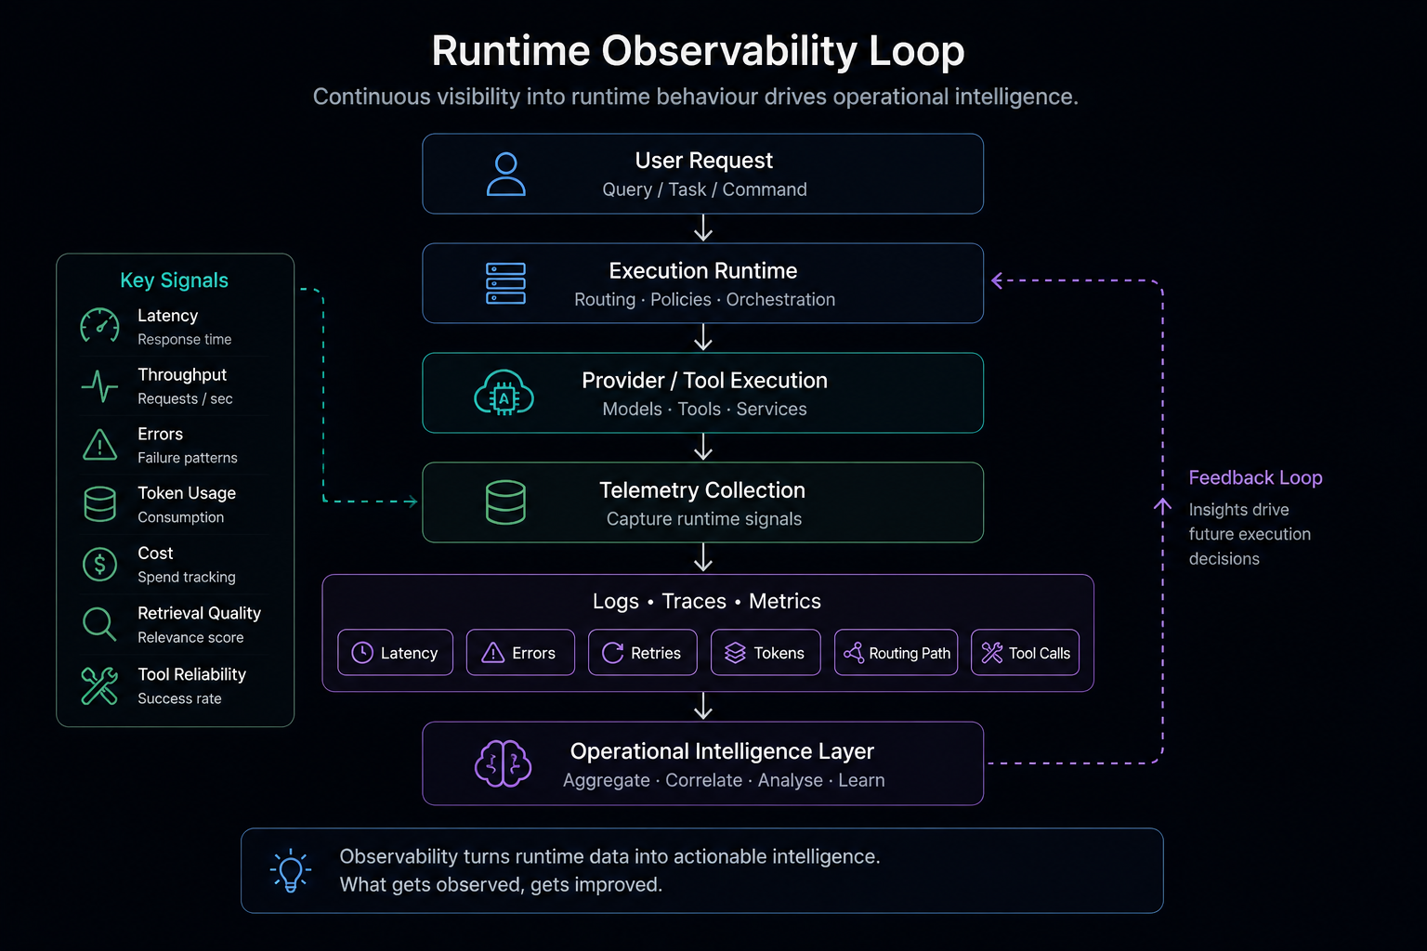Click the user profile icon in User Request
The width and height of the screenshot is (1427, 951).
(506, 174)
